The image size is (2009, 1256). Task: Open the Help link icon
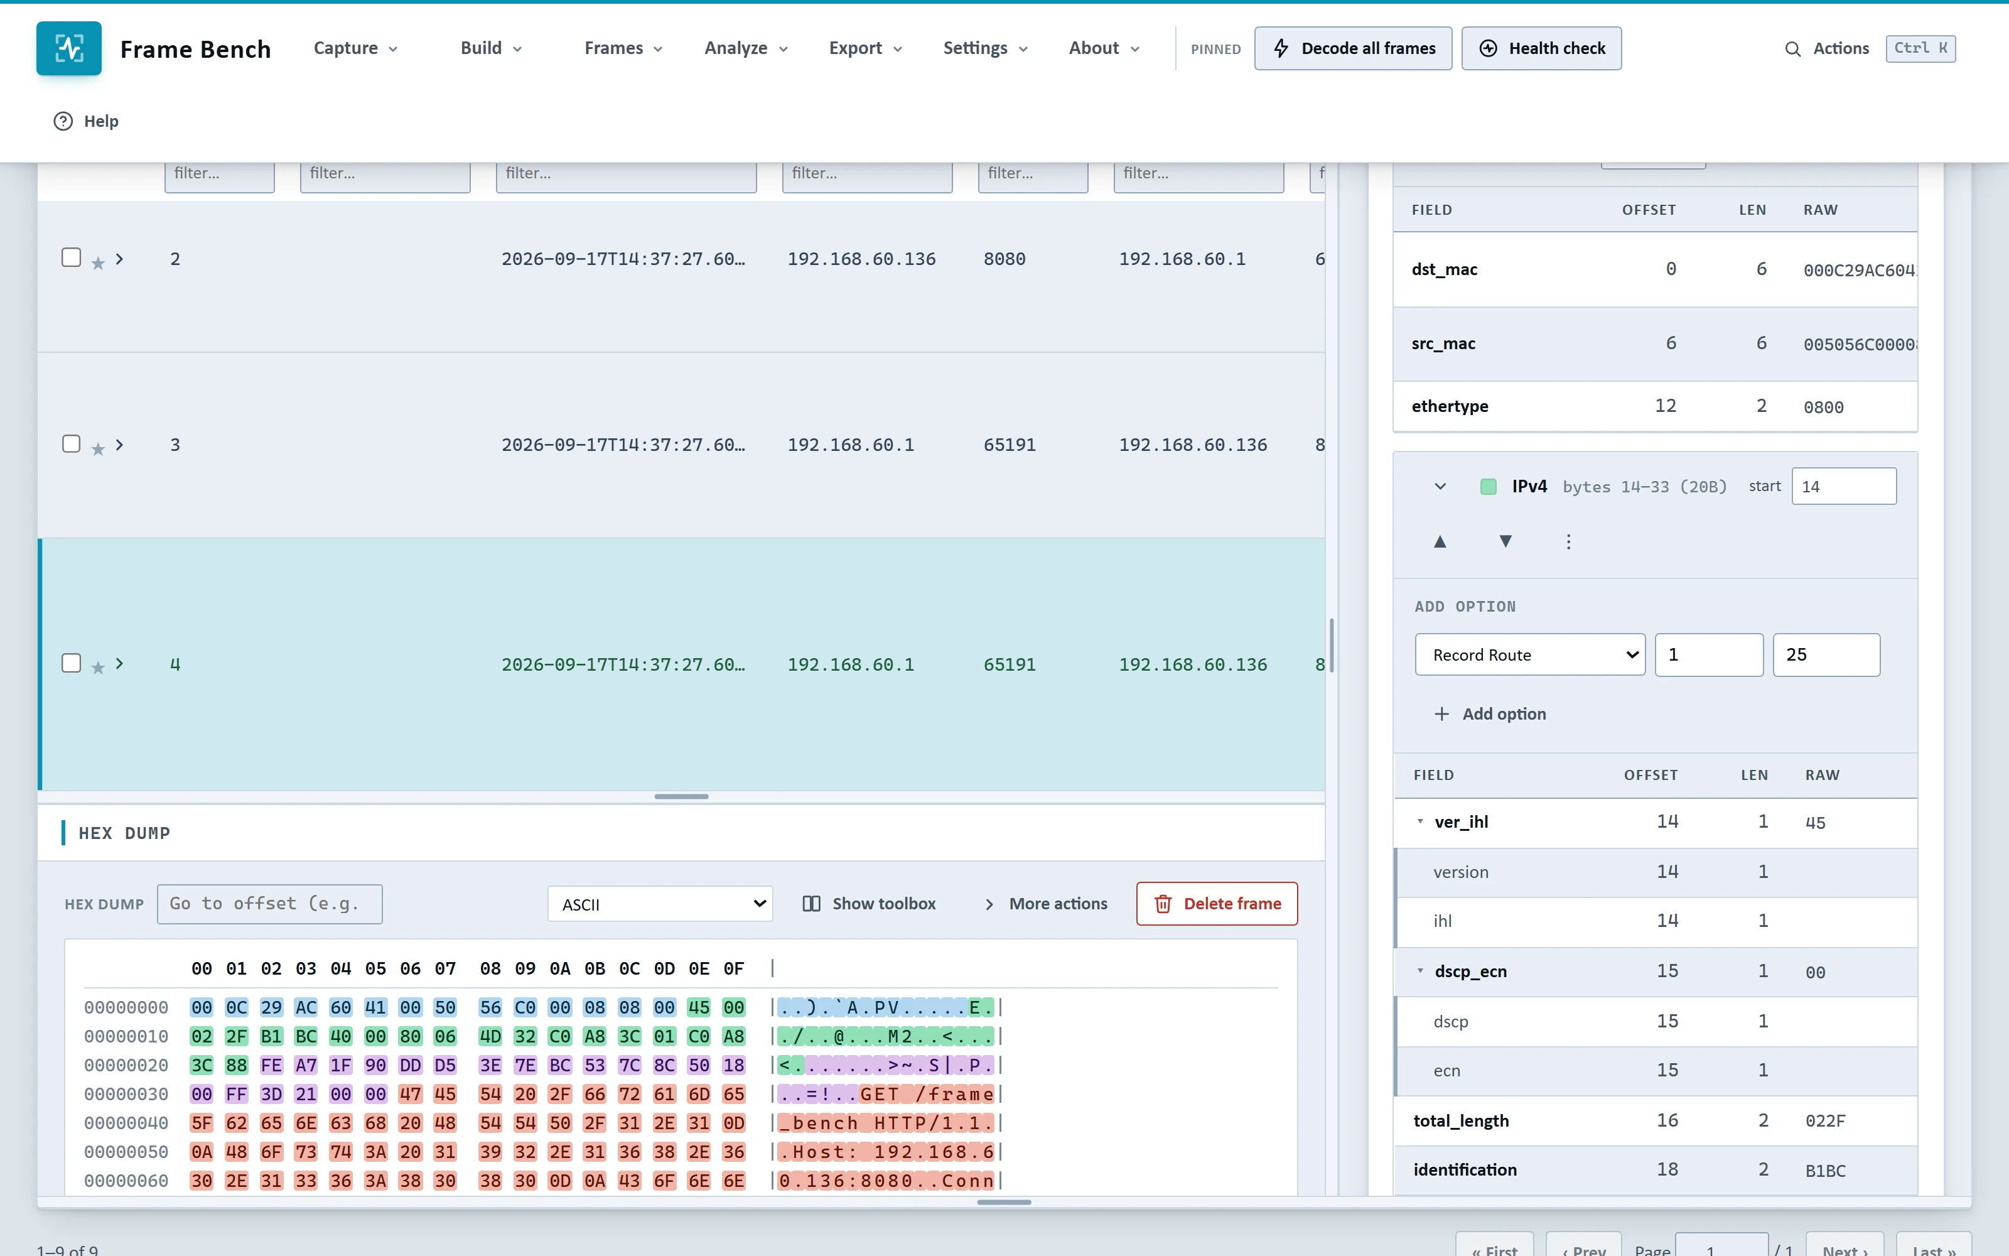(63, 121)
